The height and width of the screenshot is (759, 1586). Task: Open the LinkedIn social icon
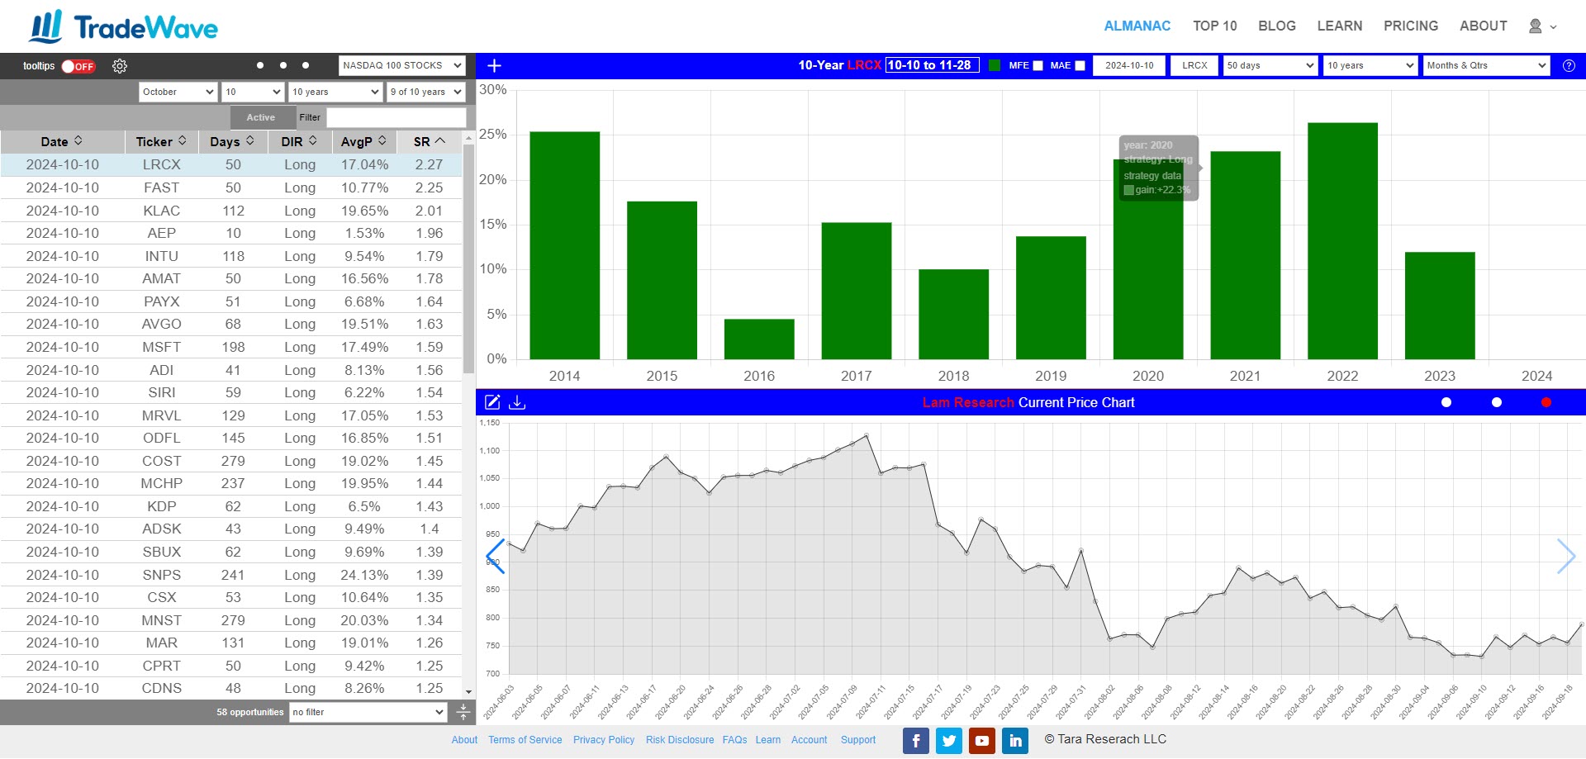[1015, 741]
